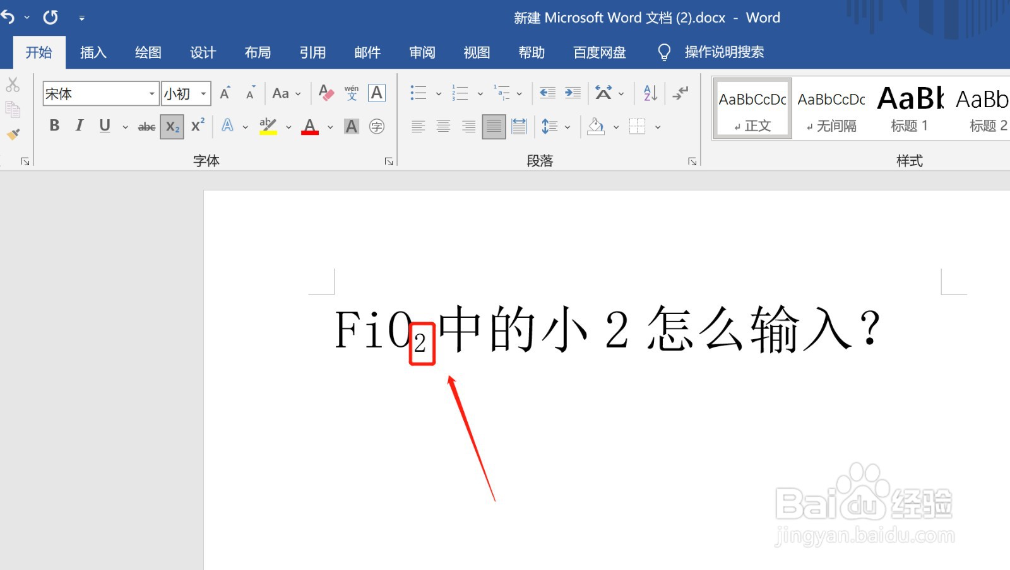Toggle Character Shading gray A button
Image resolution: width=1010 pixels, height=570 pixels.
click(x=352, y=127)
